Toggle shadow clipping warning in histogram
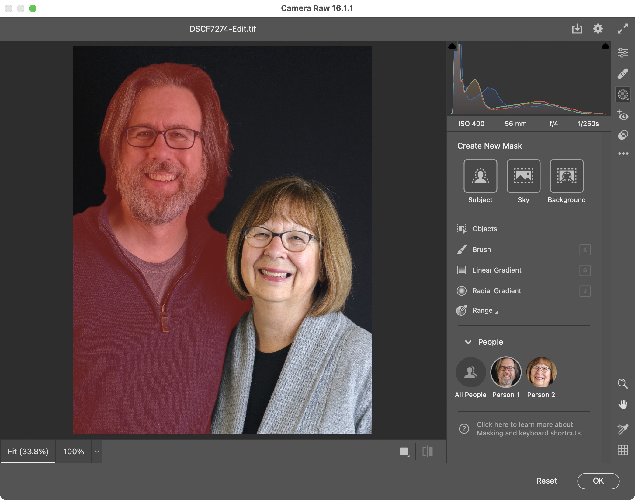The width and height of the screenshot is (635, 500). coord(452,47)
